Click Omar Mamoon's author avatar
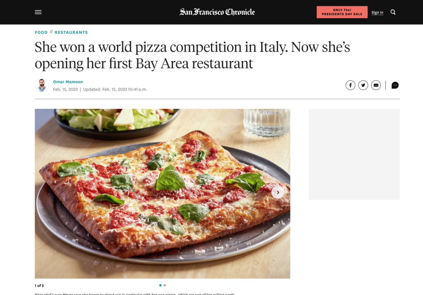 (42, 85)
